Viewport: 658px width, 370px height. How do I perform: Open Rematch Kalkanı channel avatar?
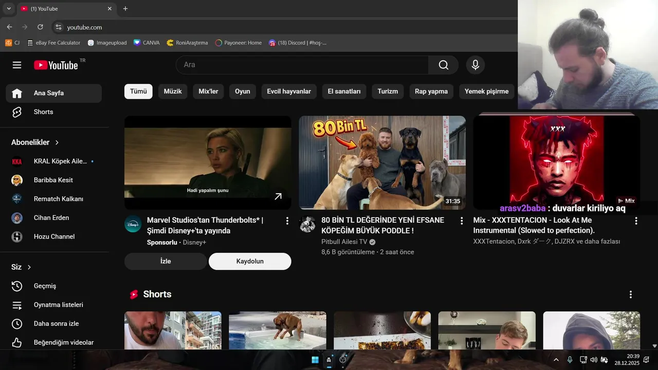tap(17, 199)
